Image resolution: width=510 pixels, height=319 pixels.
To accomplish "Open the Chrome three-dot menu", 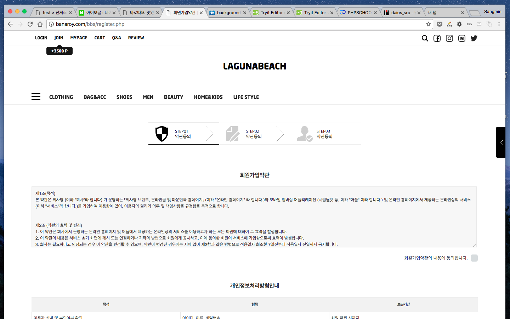I will pos(499,24).
